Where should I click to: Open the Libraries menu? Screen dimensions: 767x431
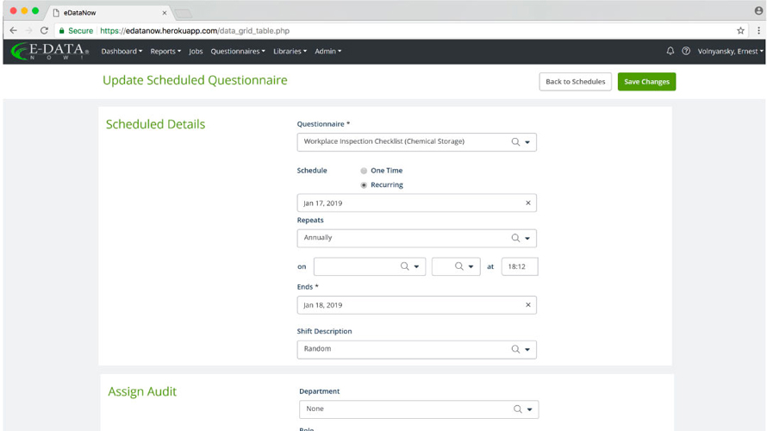coord(290,52)
